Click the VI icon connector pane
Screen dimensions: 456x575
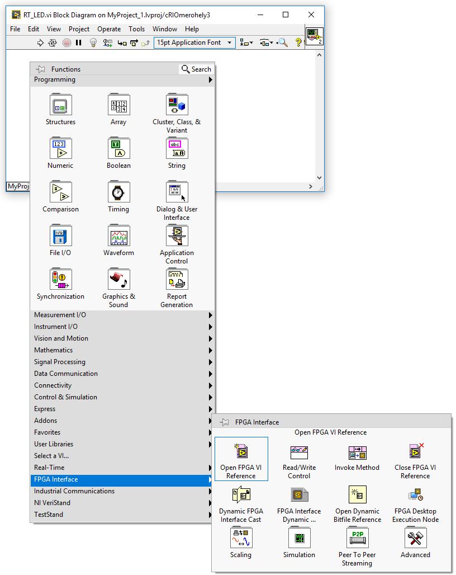[x=315, y=36]
